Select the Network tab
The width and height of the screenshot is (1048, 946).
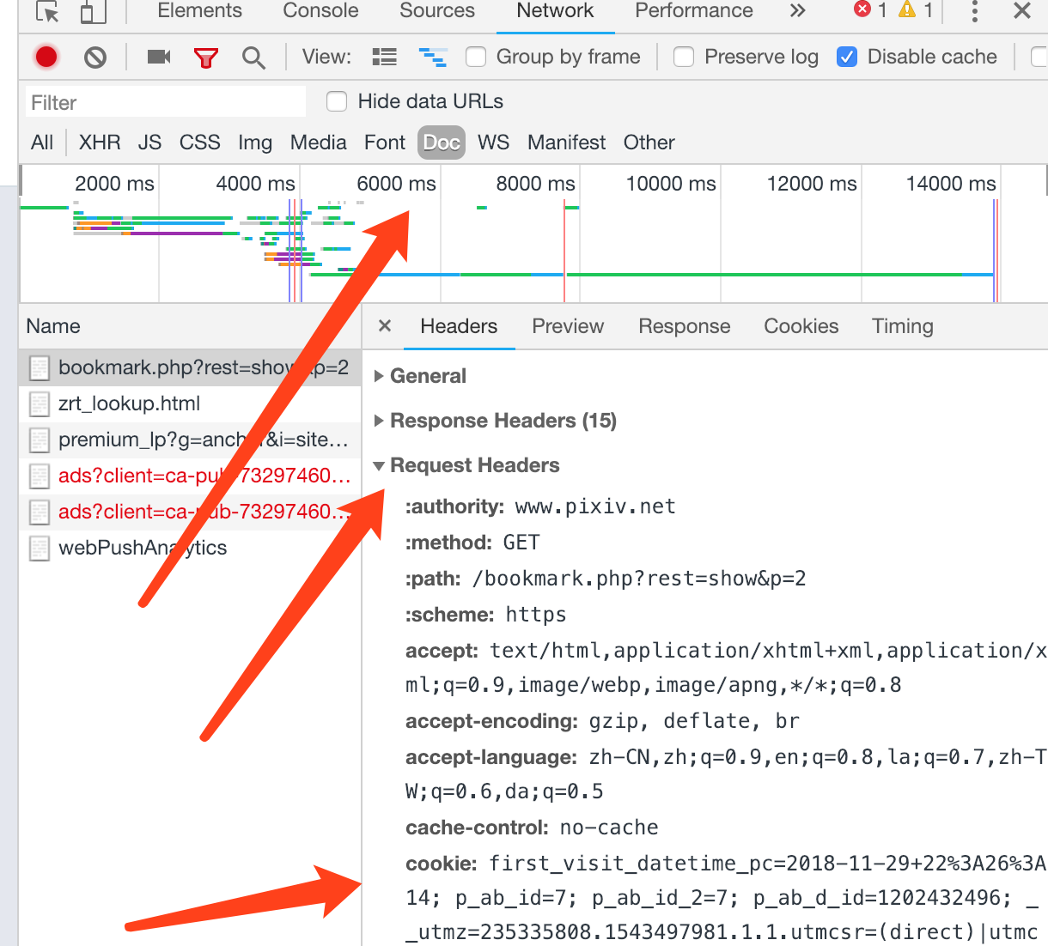[555, 11]
